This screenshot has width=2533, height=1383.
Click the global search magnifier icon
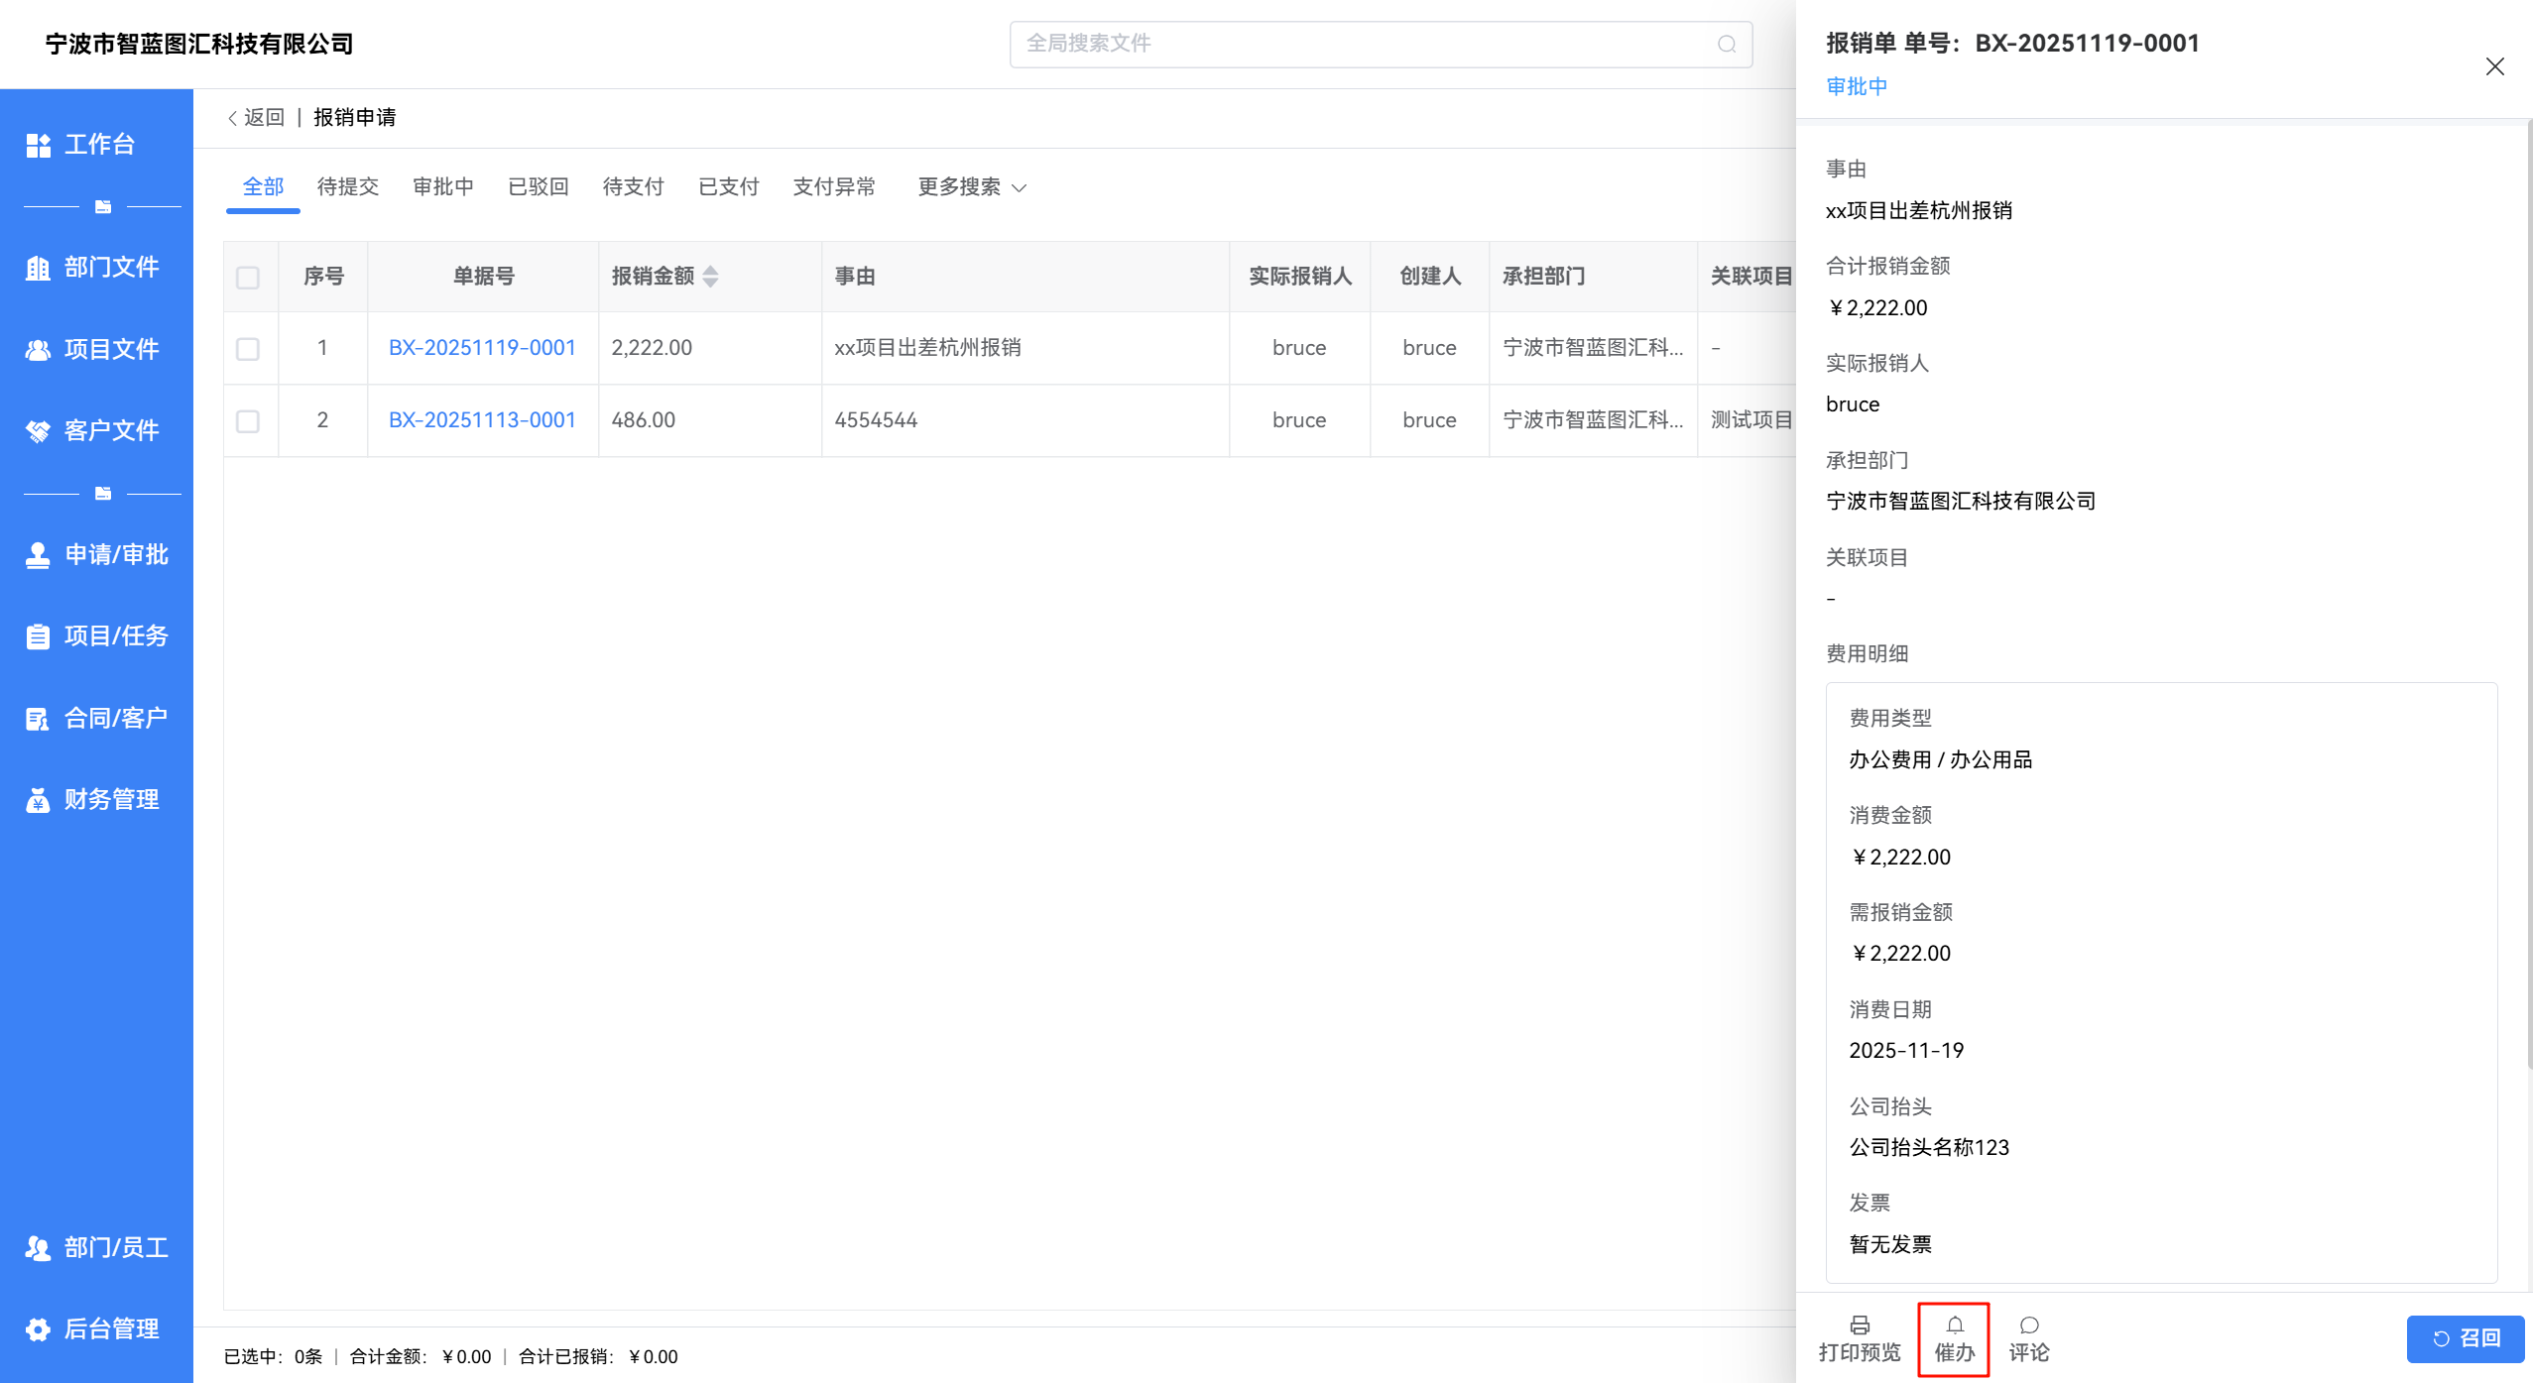pos(1727,44)
